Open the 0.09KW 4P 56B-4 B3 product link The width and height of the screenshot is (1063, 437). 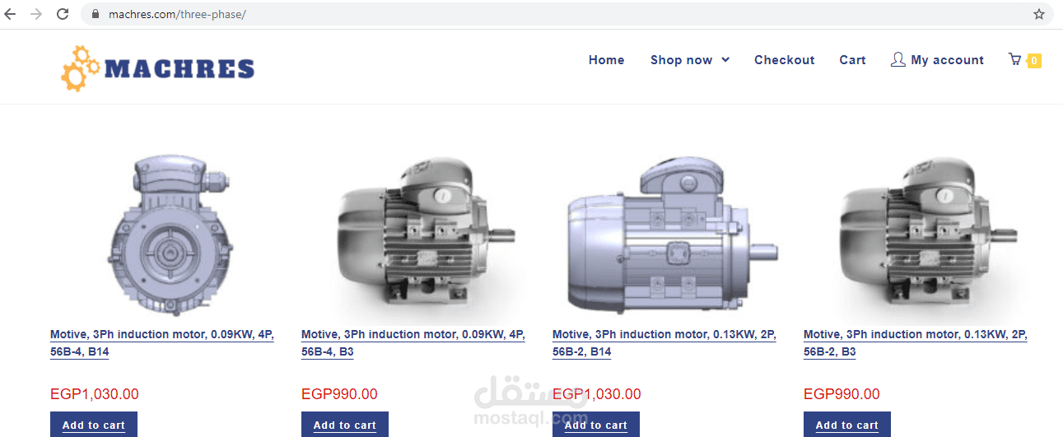pos(413,343)
